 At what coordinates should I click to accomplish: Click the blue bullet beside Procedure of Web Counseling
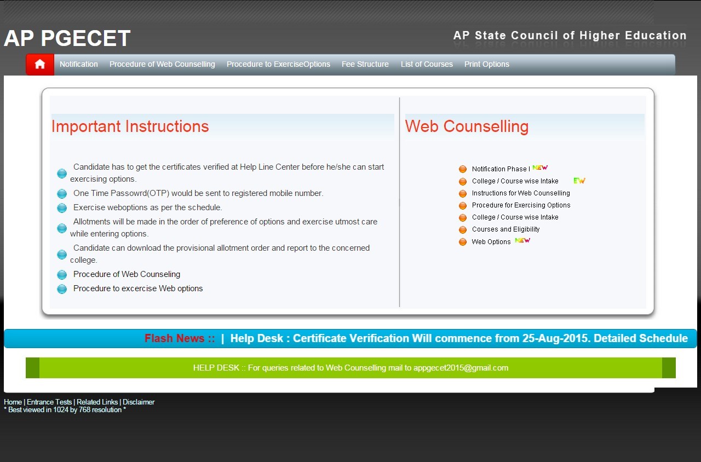(x=62, y=275)
